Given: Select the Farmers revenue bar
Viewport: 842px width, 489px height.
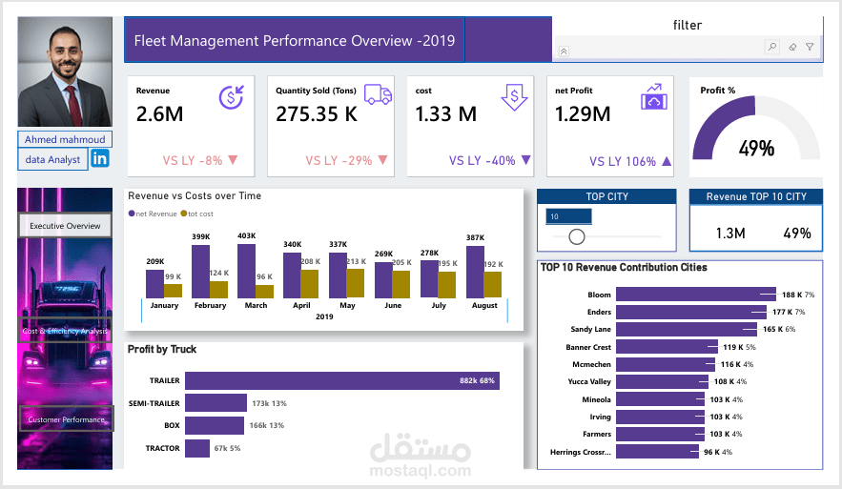Looking at the screenshot, I should (x=660, y=434).
